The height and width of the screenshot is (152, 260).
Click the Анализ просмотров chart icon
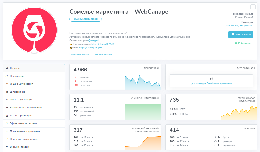pyautogui.click(x=7, y=116)
